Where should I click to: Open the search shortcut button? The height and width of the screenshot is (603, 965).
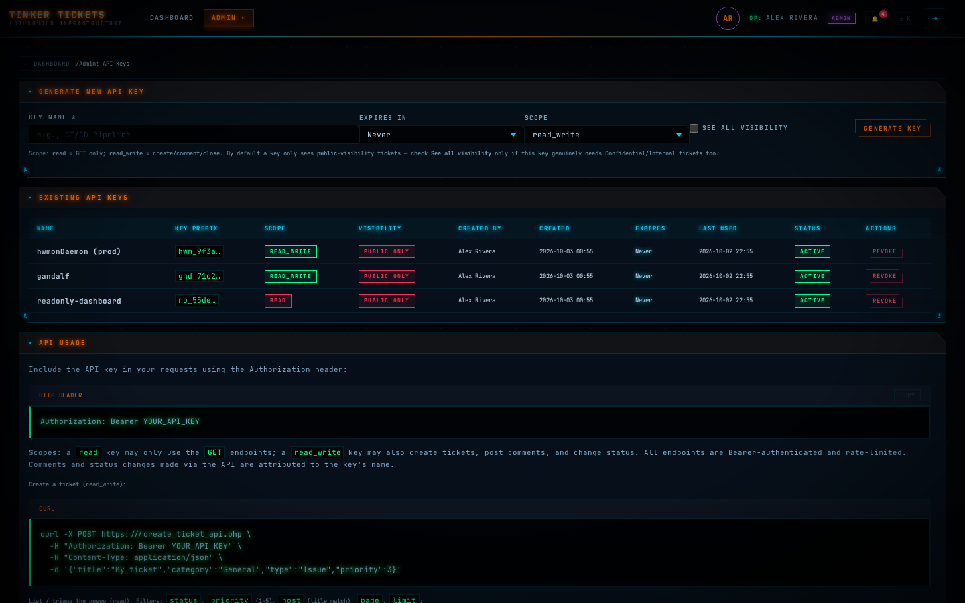click(905, 19)
